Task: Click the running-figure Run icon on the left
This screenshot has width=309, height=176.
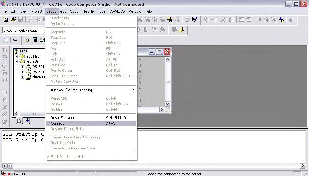Action: click(5, 107)
